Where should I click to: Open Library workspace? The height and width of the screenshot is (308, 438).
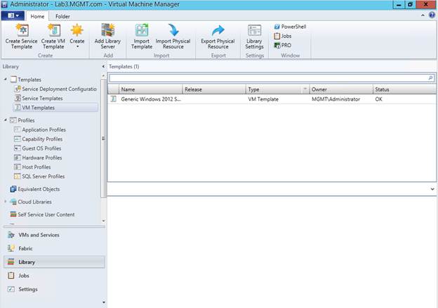(54, 262)
